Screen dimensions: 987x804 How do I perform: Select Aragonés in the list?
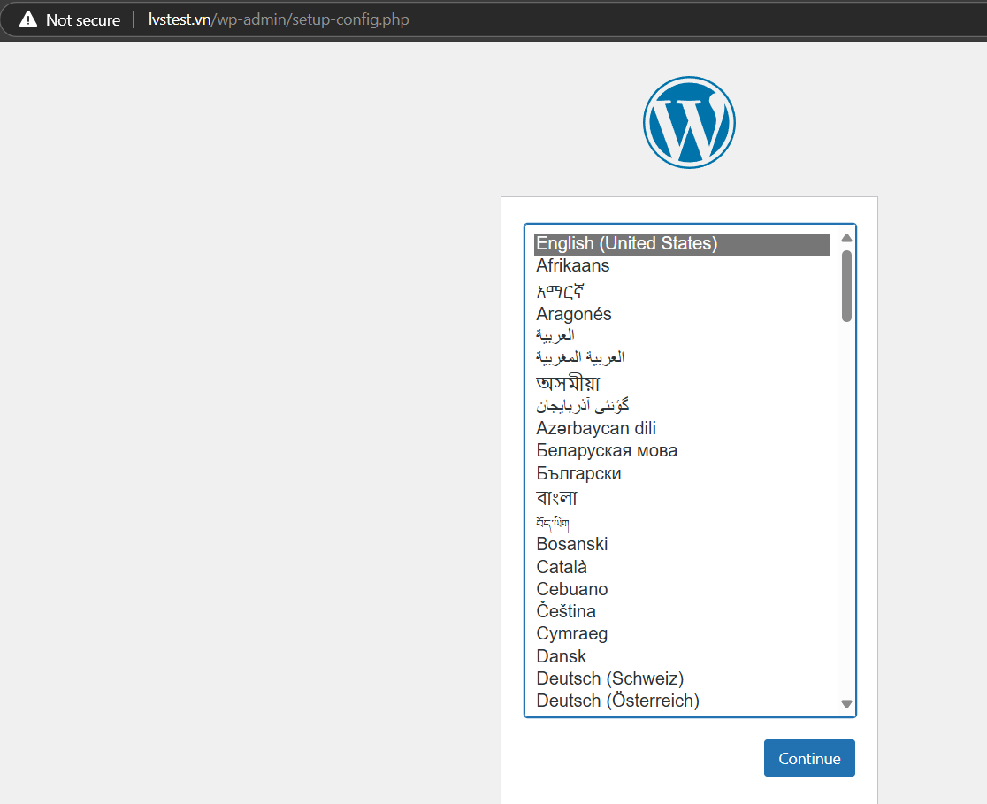pyautogui.click(x=682, y=313)
